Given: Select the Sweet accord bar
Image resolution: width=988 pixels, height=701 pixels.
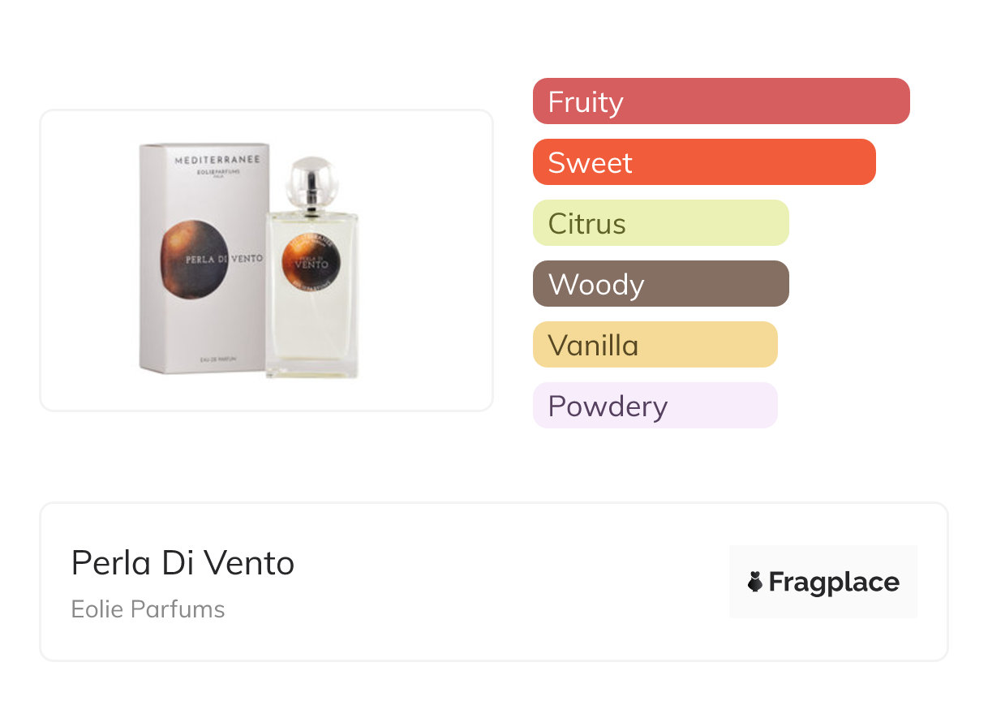Looking at the screenshot, I should pyautogui.click(x=703, y=162).
